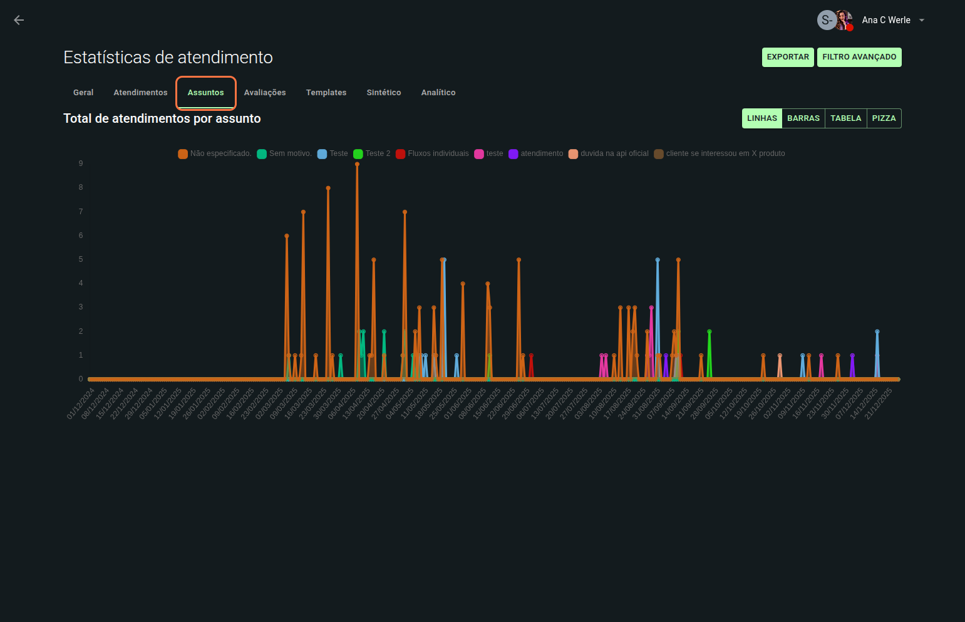Screen dimensions: 965x622
Task: Toggle the orange Não especificado legend swatch
Action: [183, 154]
